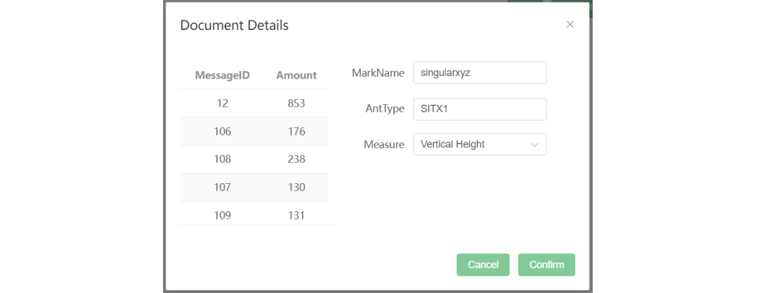The height and width of the screenshot is (293, 766).
Task: Click the Amount value 130
Action: [296, 187]
